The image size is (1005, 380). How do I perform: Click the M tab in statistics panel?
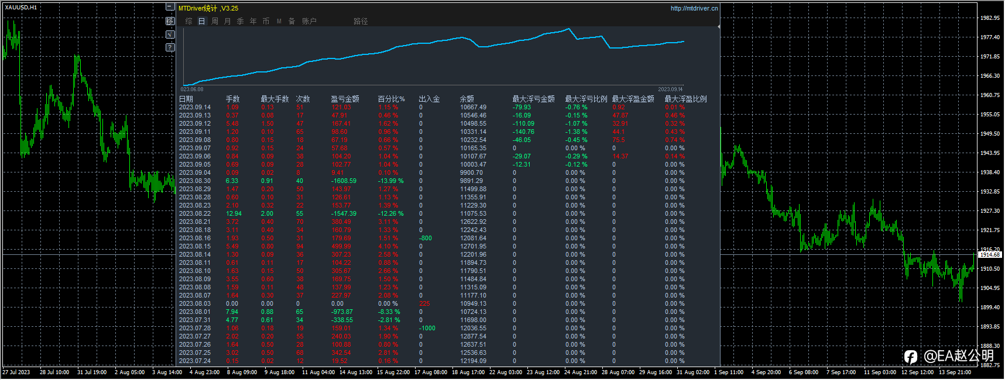[x=279, y=22]
